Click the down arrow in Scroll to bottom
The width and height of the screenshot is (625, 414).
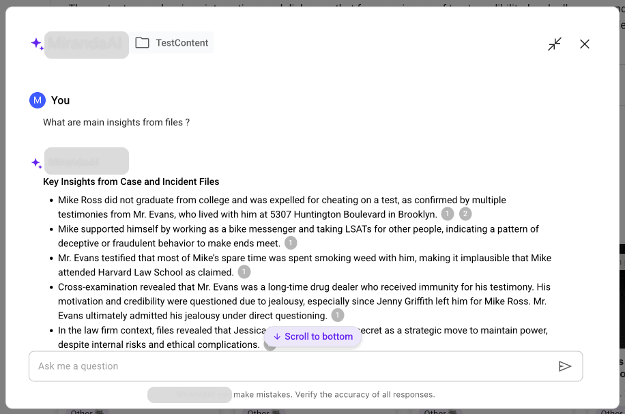(276, 336)
